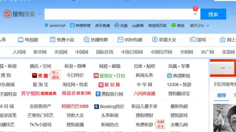
Task: Expand the 展开(24) shortcuts list
Action: (x=199, y=26)
